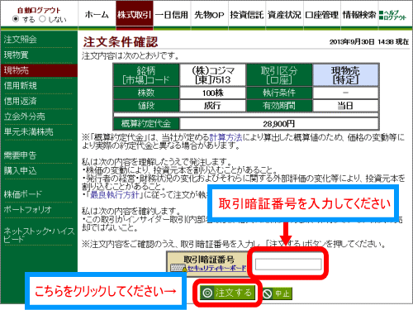413x310 pixels.
Task: Open the セキュリティキーボード link
Action: pyautogui.click(x=216, y=268)
